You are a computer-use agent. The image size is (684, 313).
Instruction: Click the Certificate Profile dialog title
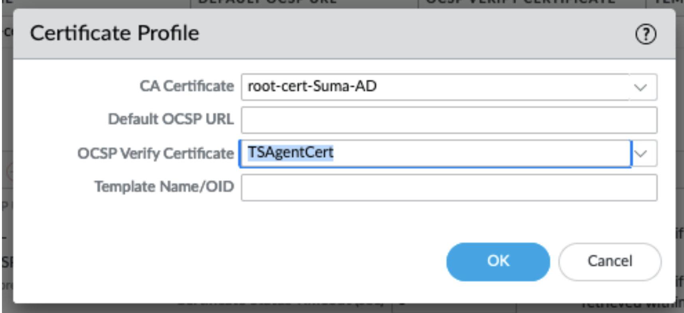115,33
